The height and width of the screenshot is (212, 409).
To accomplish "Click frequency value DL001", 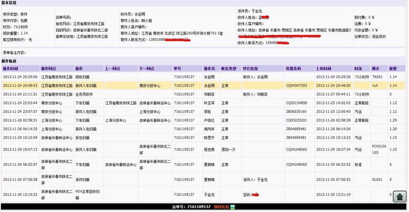I will pyautogui.click(x=377, y=179).
